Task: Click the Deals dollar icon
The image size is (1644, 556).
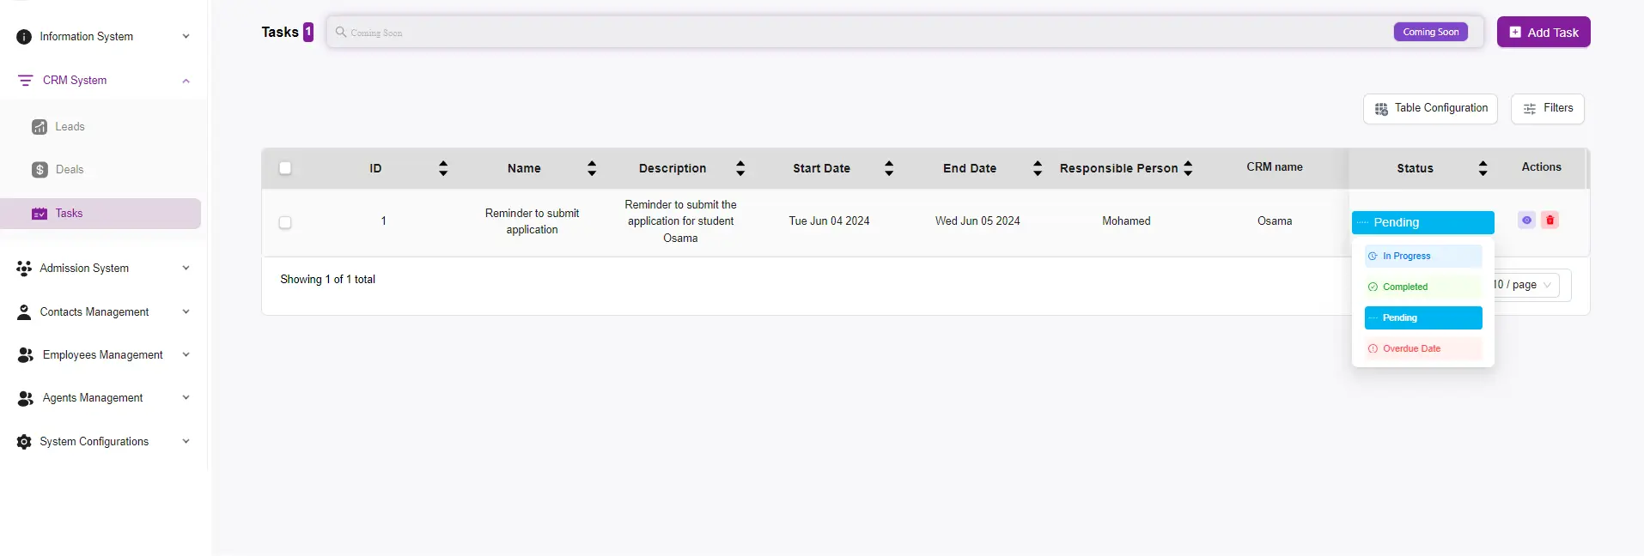Action: pos(40,170)
